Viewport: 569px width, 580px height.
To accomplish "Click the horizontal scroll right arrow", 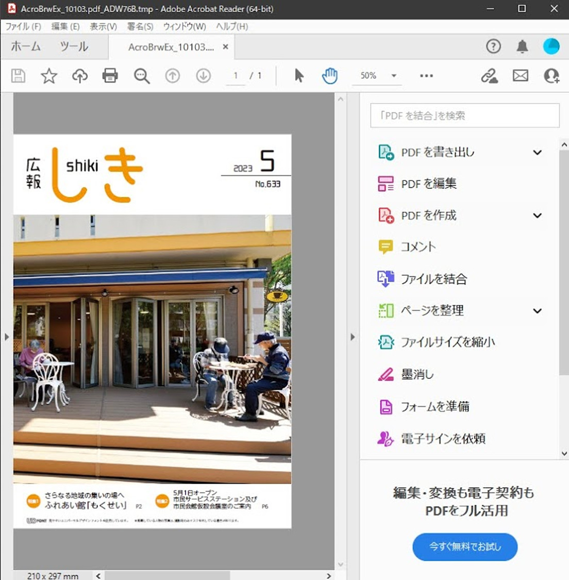I will (328, 575).
